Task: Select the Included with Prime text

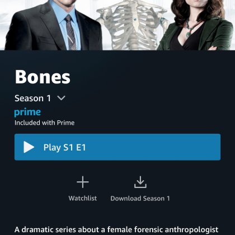Action: [45, 123]
